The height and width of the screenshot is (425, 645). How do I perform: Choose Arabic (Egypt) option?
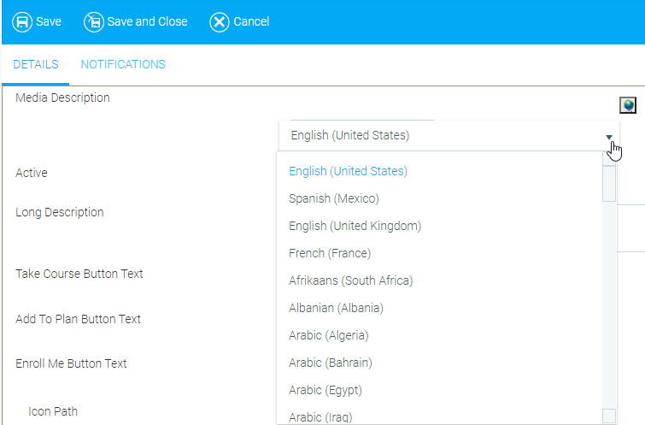[325, 390]
